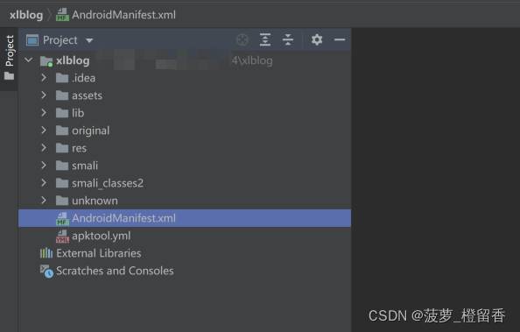This screenshot has width=520, height=332.
Task: Click AndroidManifest.xml breadcrumb in navigation bar
Action: (123, 15)
